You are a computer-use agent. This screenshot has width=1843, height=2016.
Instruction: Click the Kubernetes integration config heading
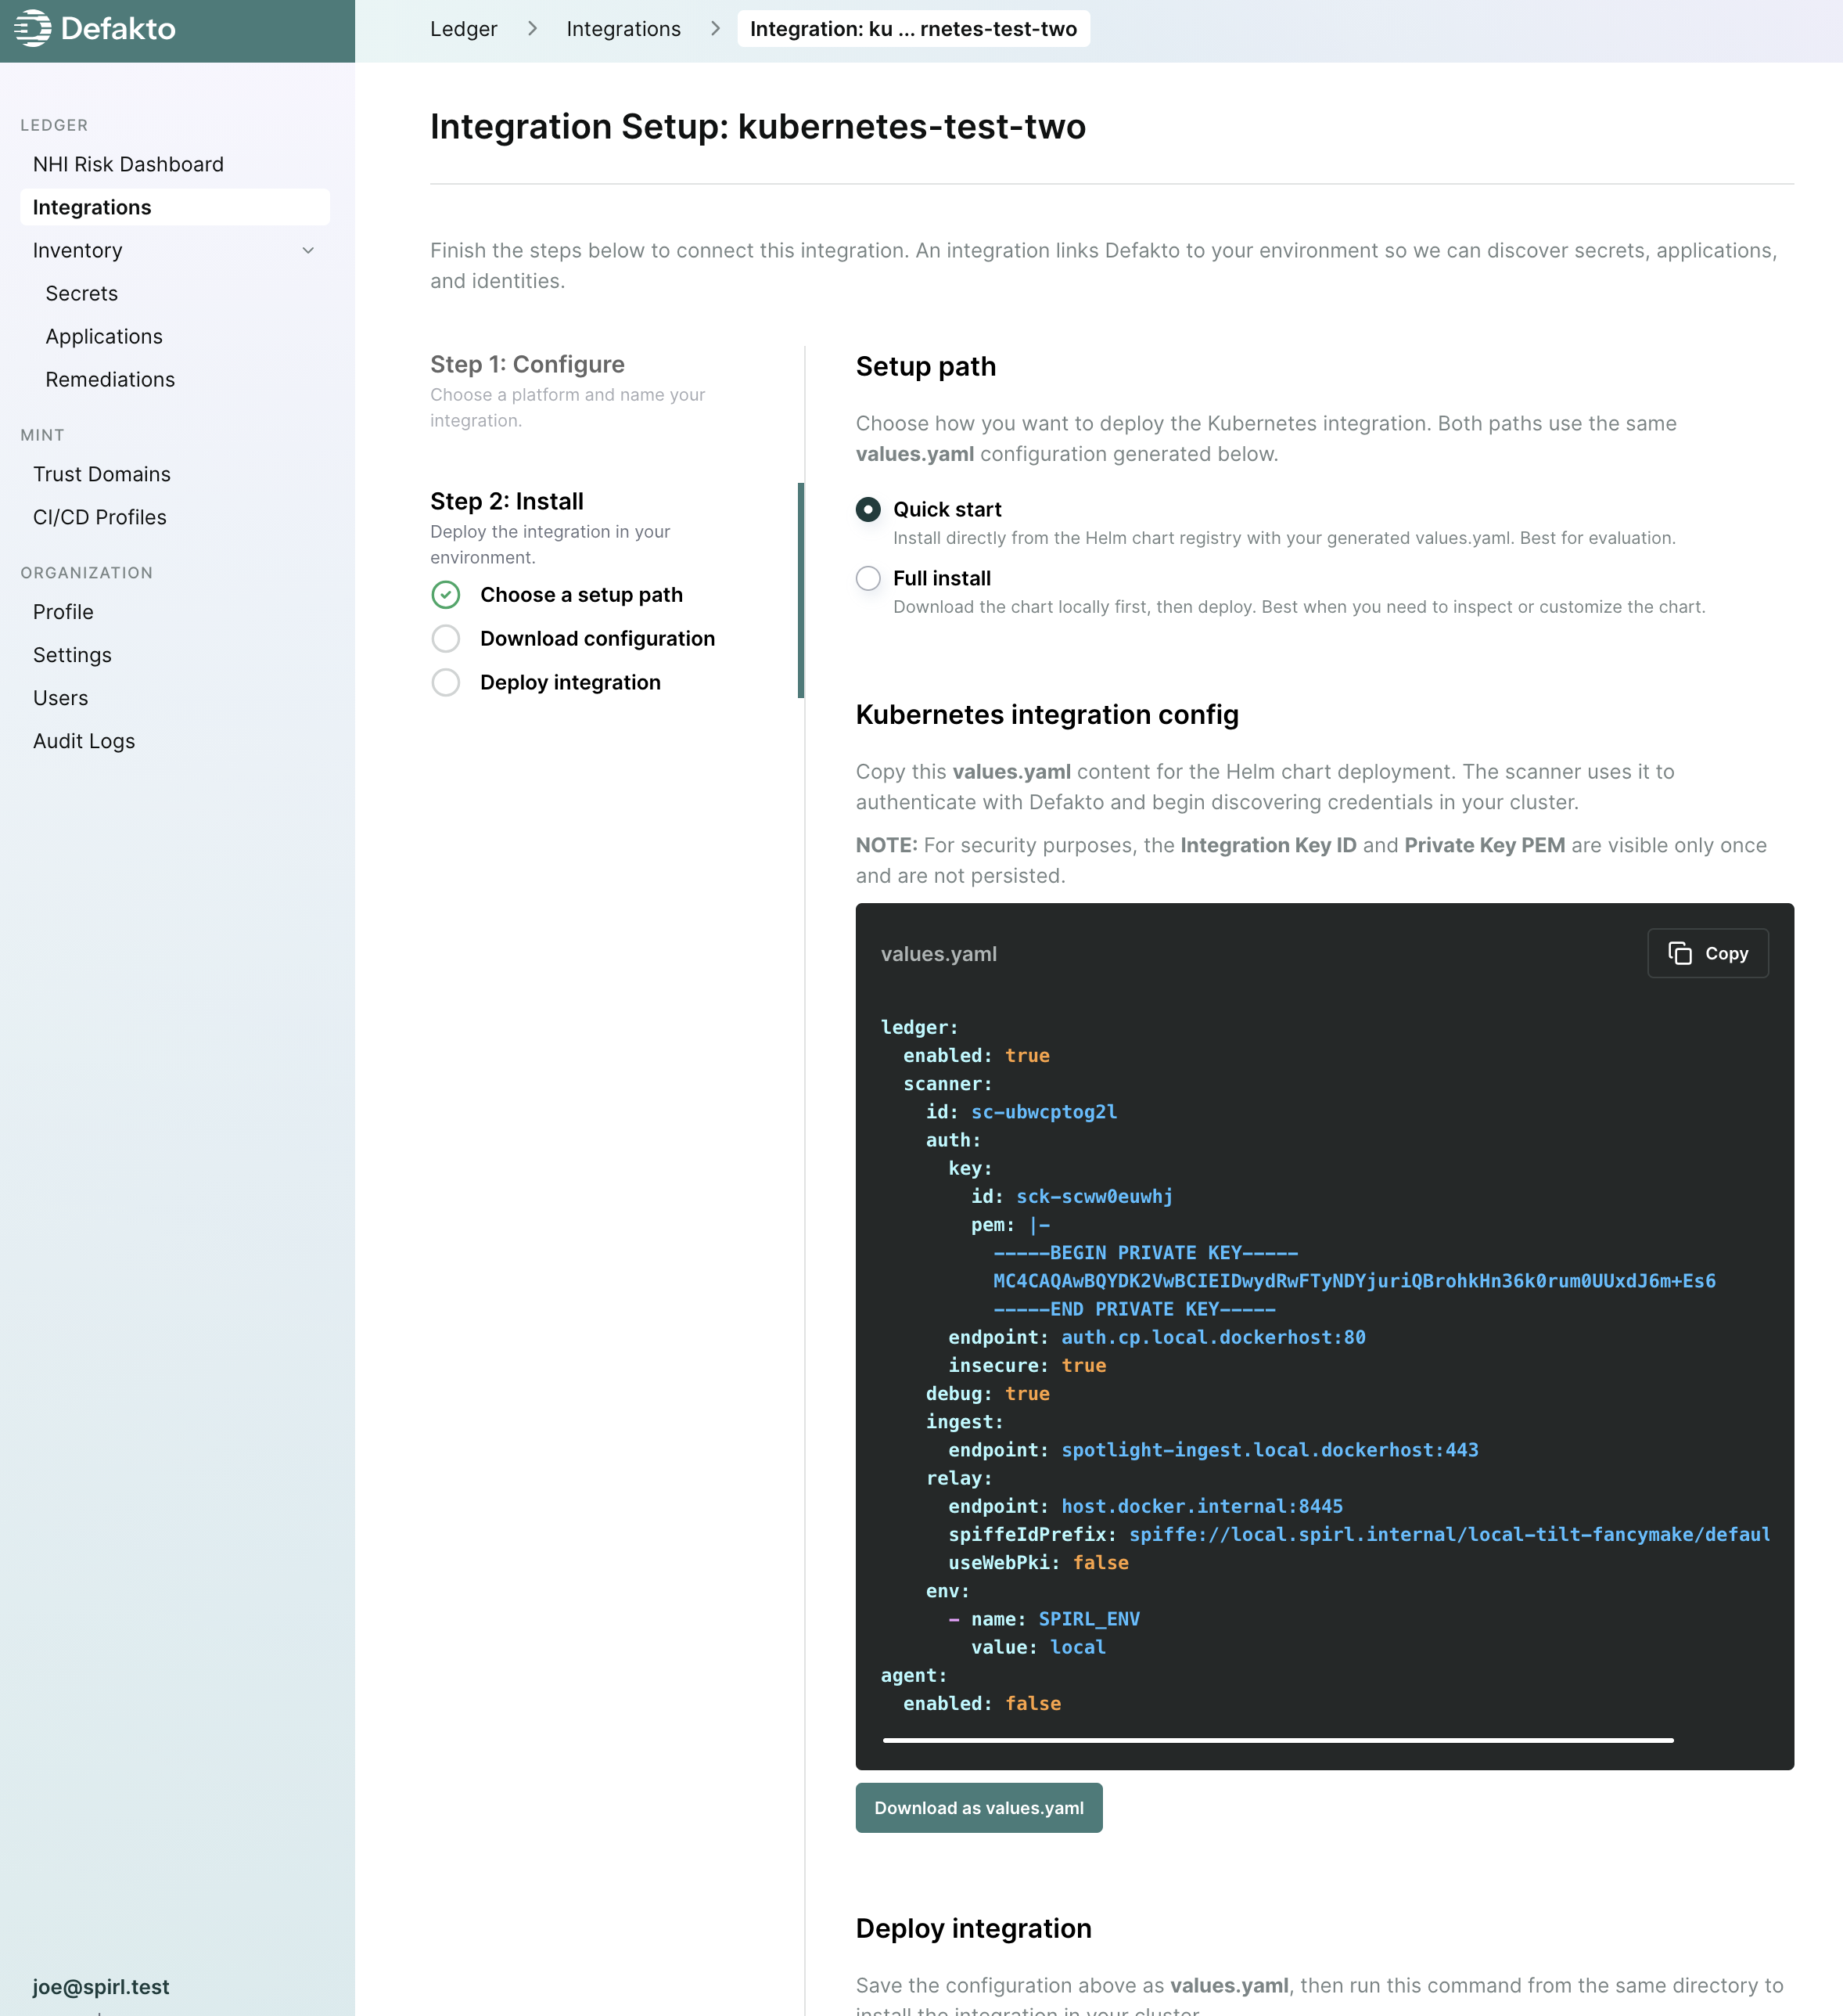coord(1047,715)
